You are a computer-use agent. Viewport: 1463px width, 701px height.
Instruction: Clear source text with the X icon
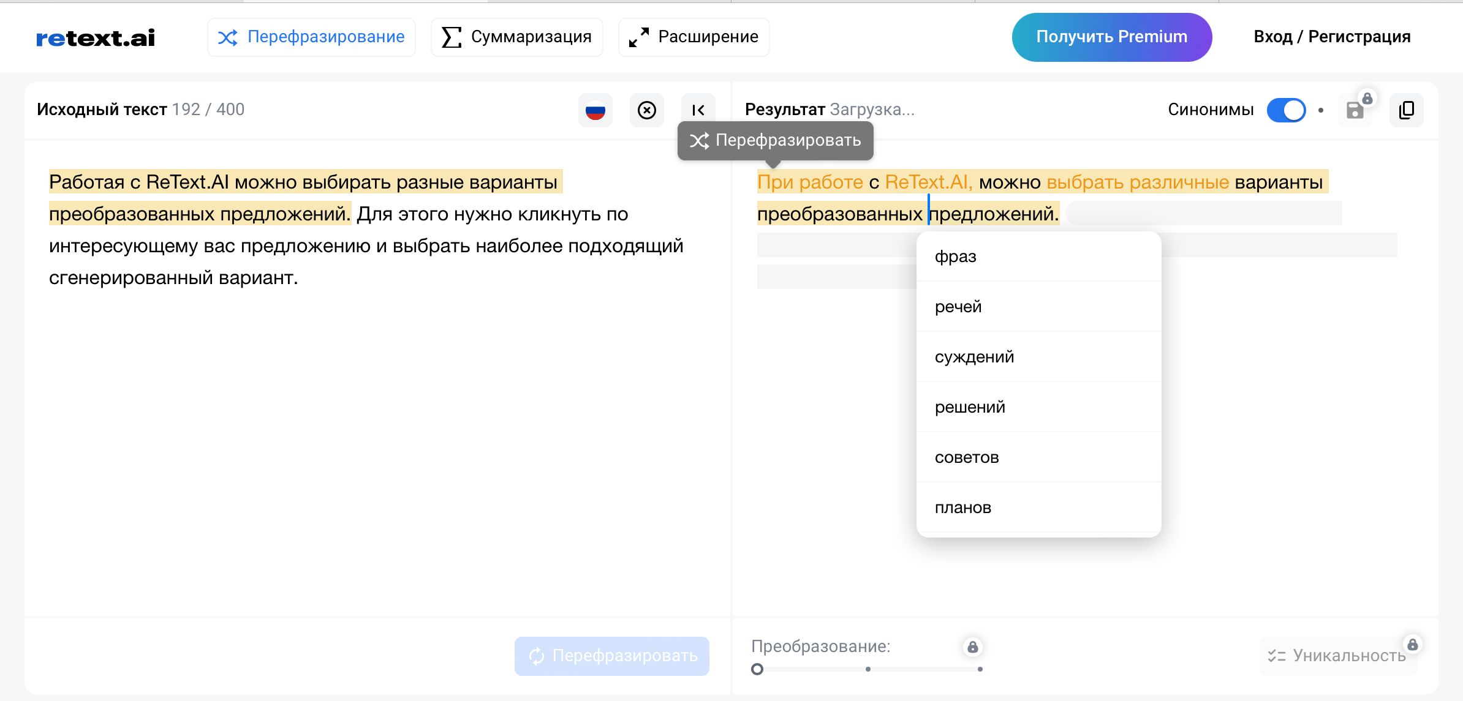(646, 110)
